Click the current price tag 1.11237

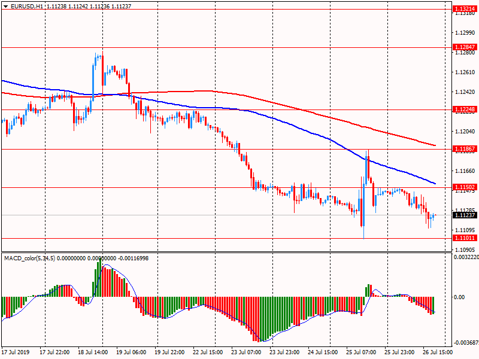tap(465, 215)
